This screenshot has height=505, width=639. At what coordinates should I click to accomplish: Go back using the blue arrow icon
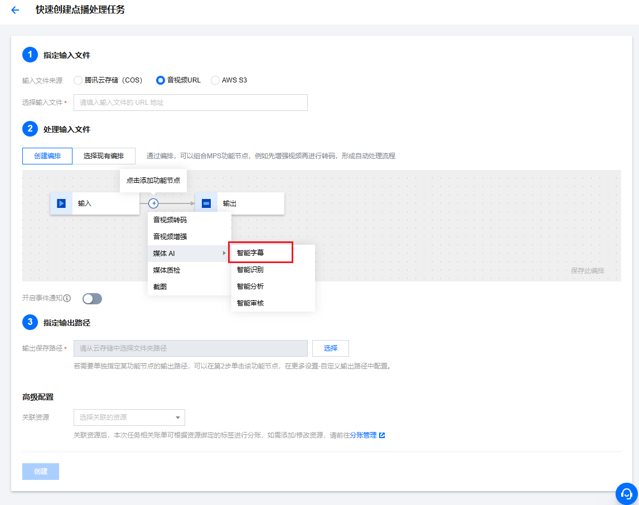click(15, 10)
